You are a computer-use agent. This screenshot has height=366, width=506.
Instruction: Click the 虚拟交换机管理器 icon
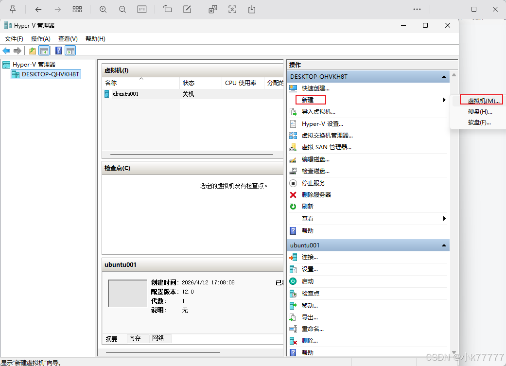(x=293, y=136)
